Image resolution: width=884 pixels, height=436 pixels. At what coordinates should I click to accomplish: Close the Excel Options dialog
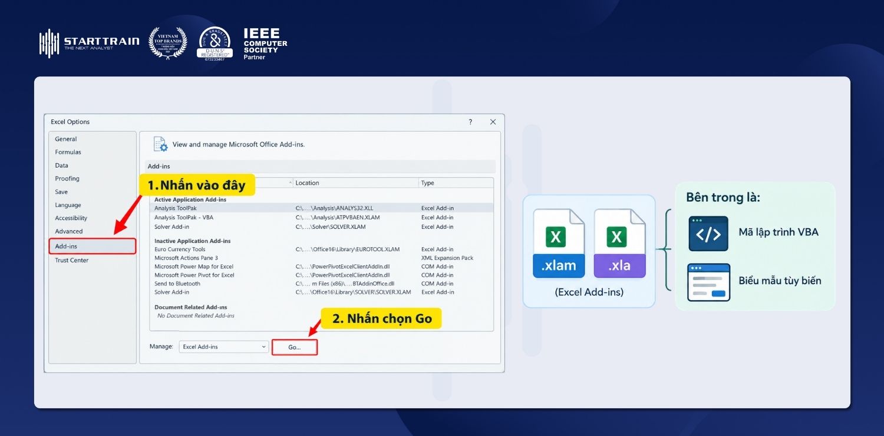[493, 122]
